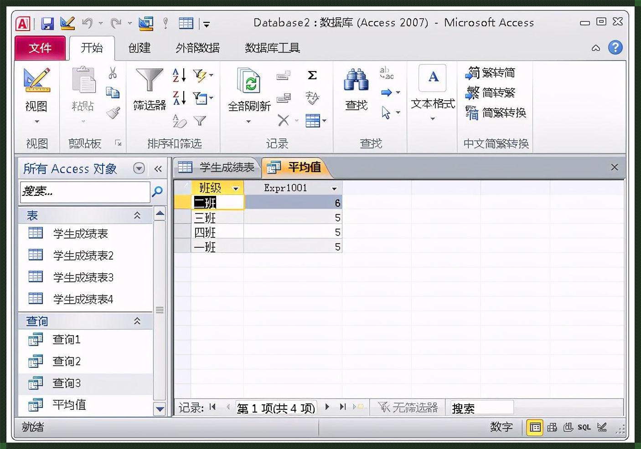Screen dimensions: 641x449
Task: Click 繁转简 conversion button
Action: point(490,73)
